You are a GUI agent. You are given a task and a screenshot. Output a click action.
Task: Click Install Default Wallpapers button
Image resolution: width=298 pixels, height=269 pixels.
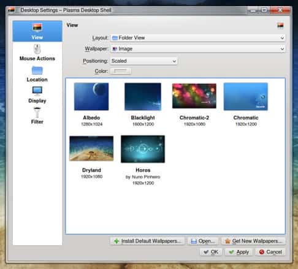coord(147,241)
